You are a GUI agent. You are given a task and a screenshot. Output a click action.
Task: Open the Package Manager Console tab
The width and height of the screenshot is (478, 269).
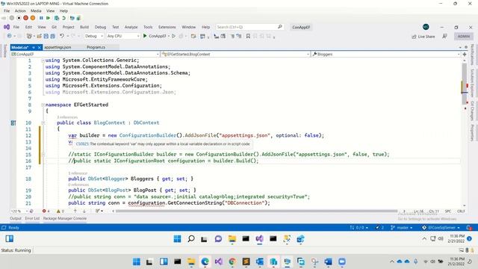pos(65,218)
